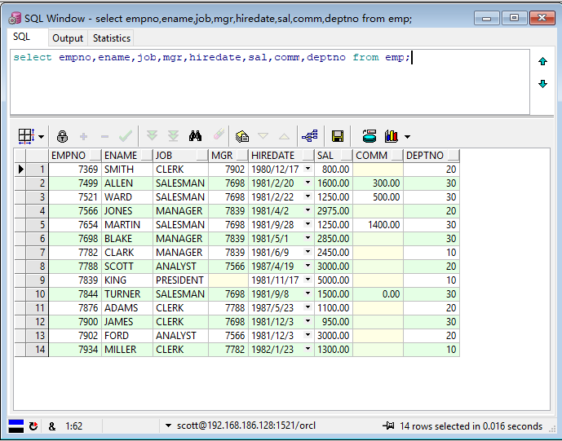Click the EMPNO column header
Image resolution: width=562 pixels, height=441 pixels.
[75, 156]
